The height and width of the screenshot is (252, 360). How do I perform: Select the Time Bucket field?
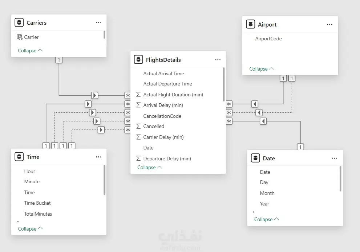click(x=37, y=203)
